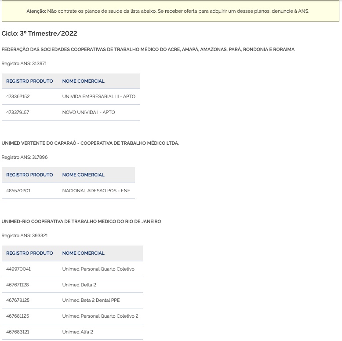The width and height of the screenshot is (342, 341).
Task: Click product code 467683121
Action: pos(18,332)
